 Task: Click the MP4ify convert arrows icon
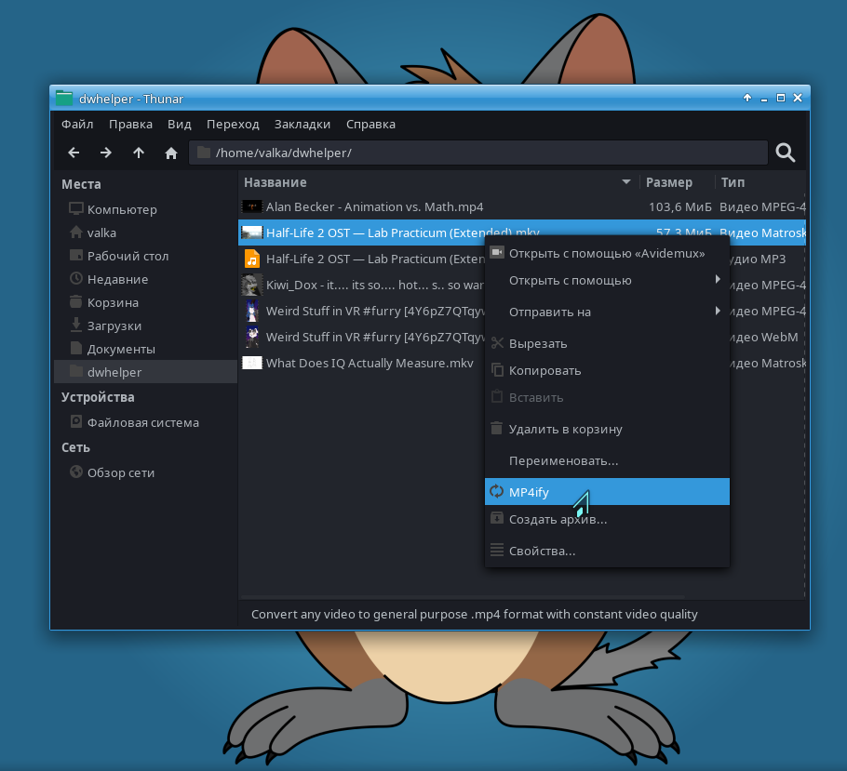tap(496, 491)
